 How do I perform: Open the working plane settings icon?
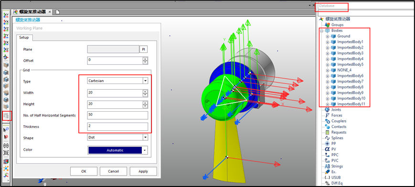click(x=6, y=115)
